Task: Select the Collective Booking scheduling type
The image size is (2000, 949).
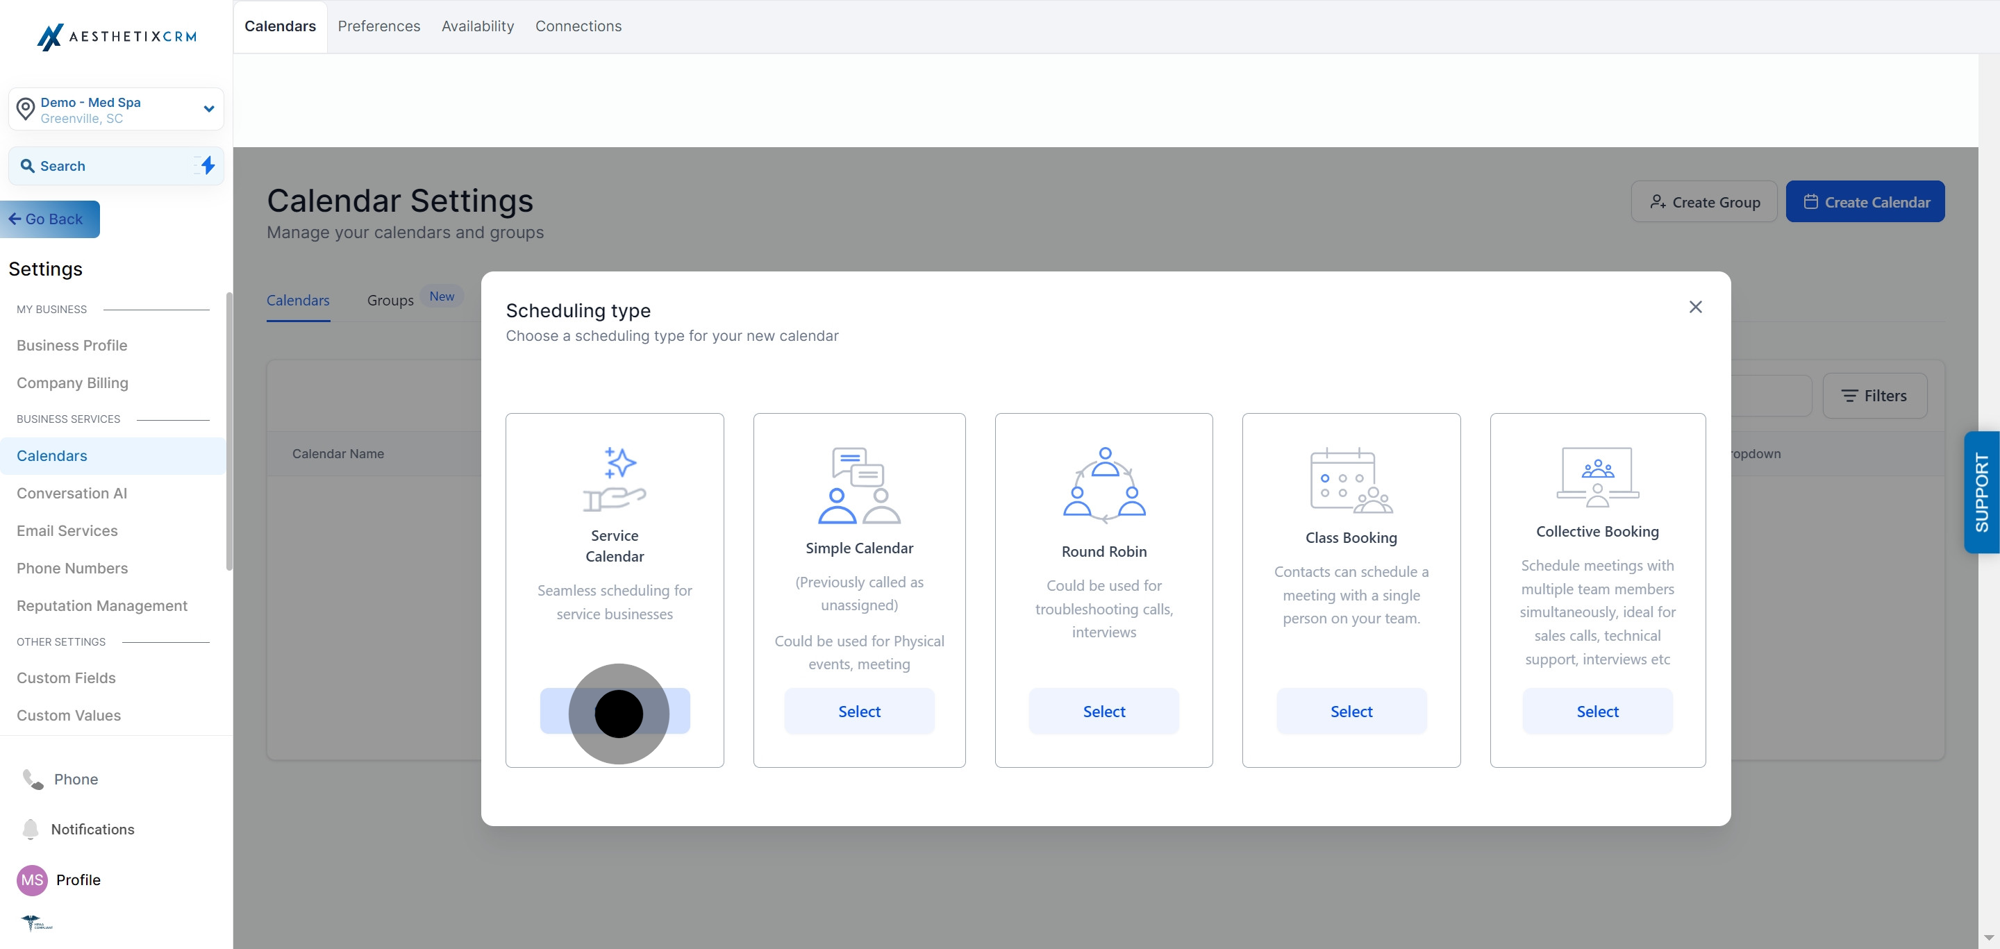Action: pyautogui.click(x=1597, y=711)
